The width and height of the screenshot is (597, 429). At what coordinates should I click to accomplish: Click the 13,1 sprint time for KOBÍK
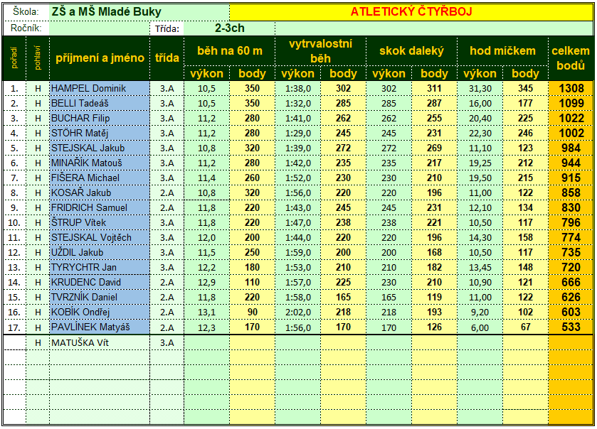tap(207, 313)
